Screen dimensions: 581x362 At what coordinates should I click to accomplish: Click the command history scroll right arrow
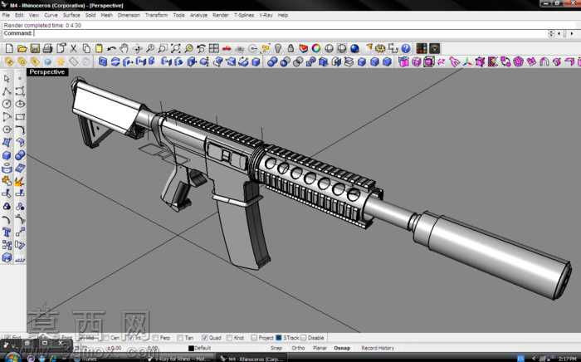point(572,34)
